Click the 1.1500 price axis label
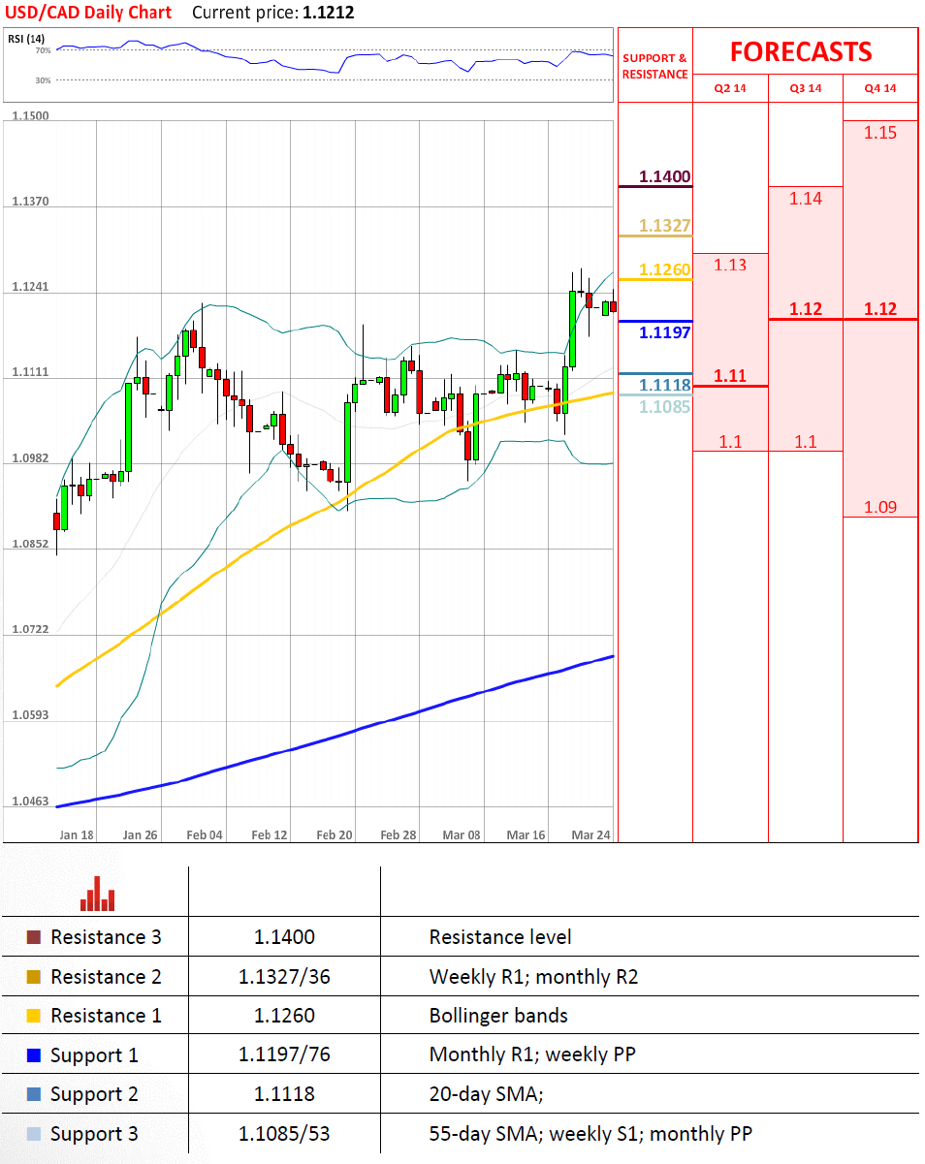Screen dimensions: 925x1164 pos(30,116)
